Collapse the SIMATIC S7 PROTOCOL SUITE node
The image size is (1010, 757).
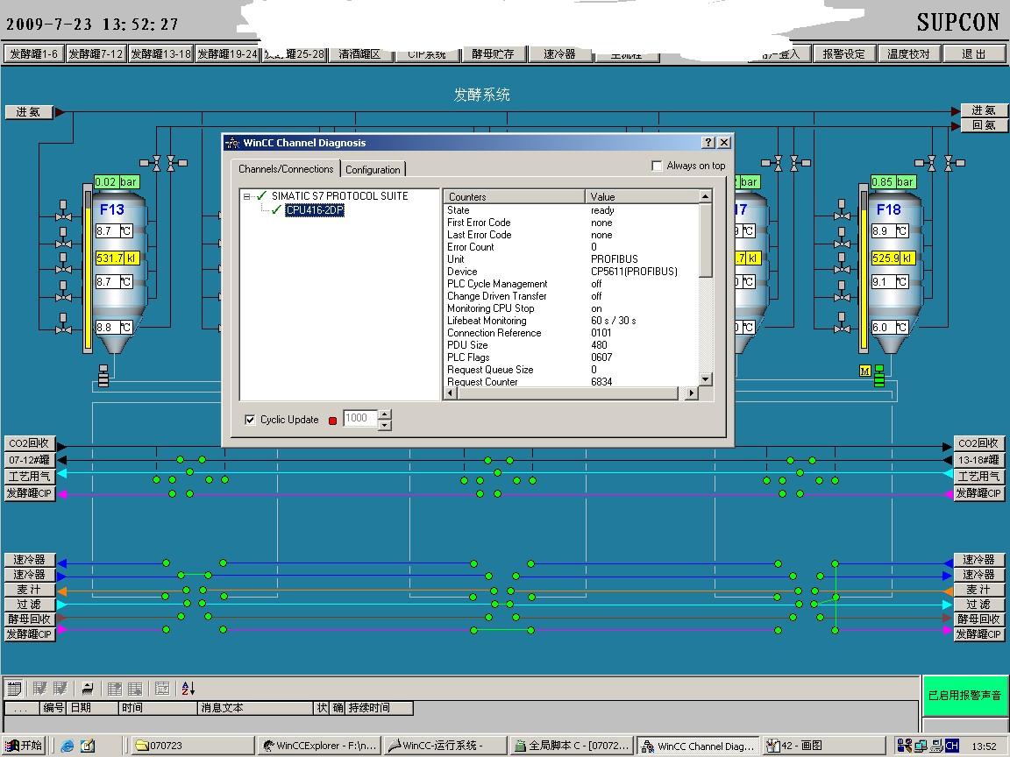pyautogui.click(x=246, y=196)
